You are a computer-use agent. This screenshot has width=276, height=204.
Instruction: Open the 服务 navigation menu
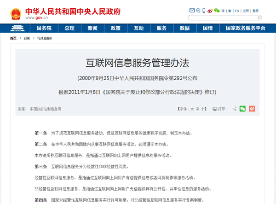(x=161, y=28)
